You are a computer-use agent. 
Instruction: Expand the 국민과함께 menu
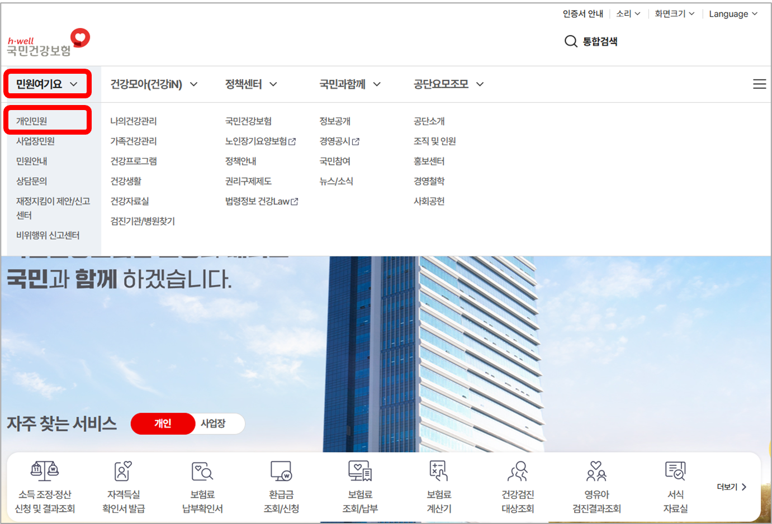[x=350, y=84]
